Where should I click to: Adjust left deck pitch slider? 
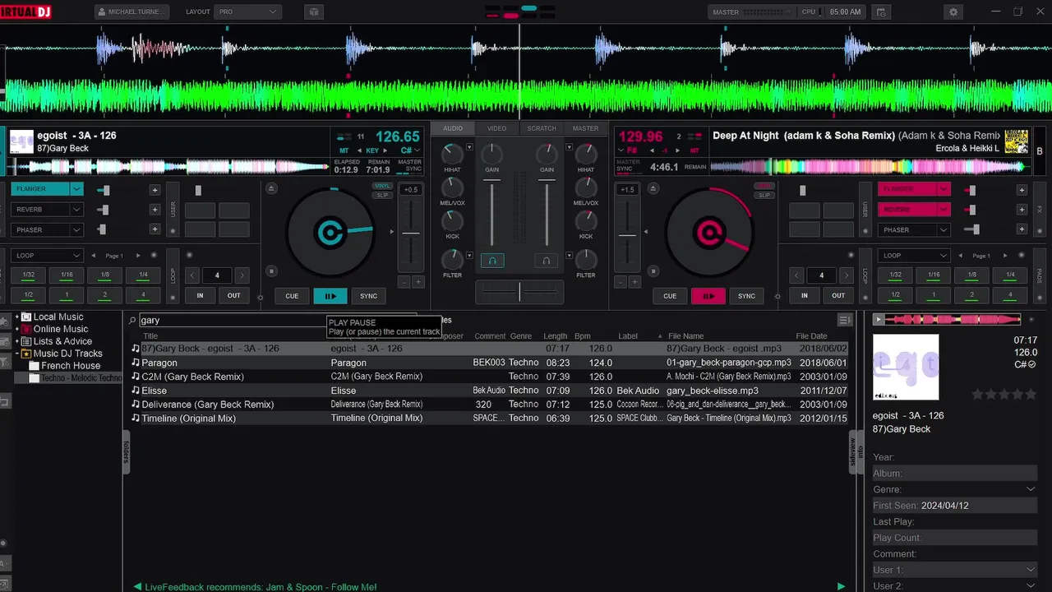pos(410,234)
